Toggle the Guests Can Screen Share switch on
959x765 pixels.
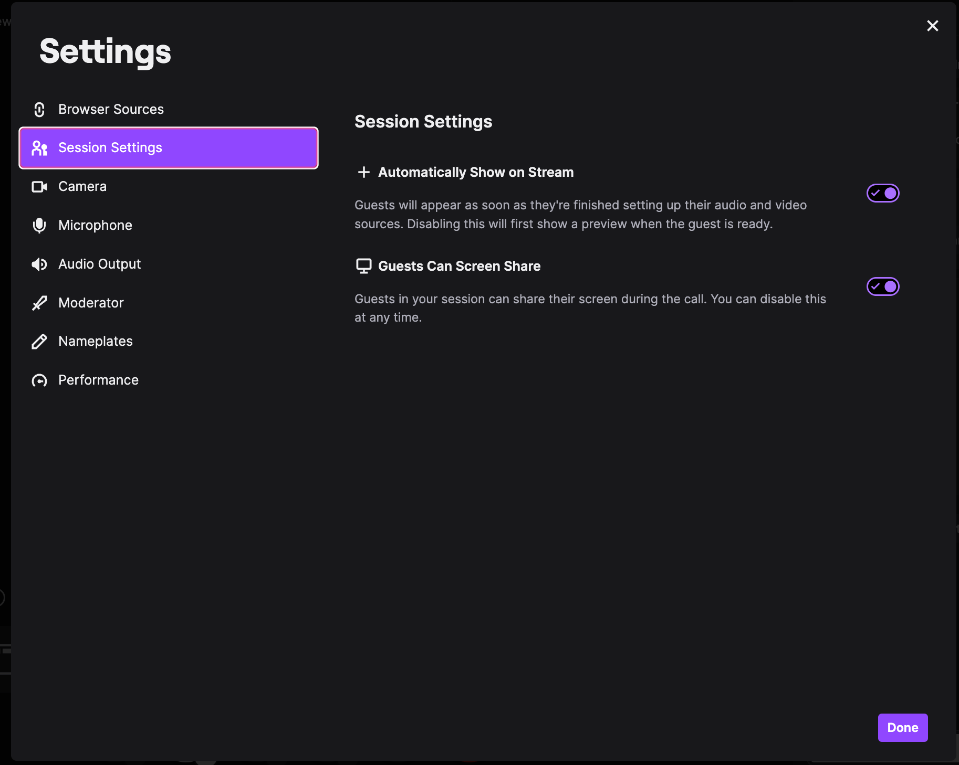pos(882,286)
